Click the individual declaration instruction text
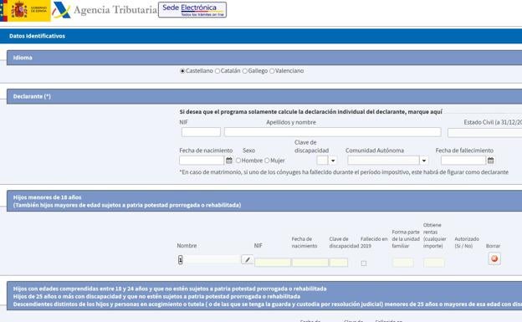Screen dimensions: 522x322 311,112
